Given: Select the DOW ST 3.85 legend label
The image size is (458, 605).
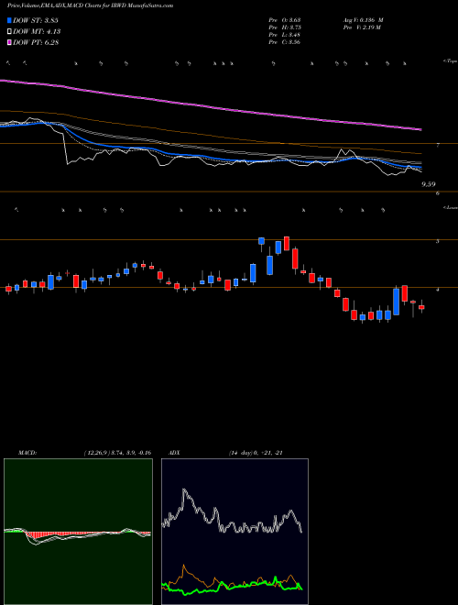Looking at the screenshot, I should 36,20.
